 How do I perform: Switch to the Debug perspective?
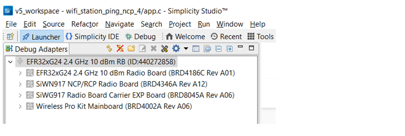click(140, 37)
